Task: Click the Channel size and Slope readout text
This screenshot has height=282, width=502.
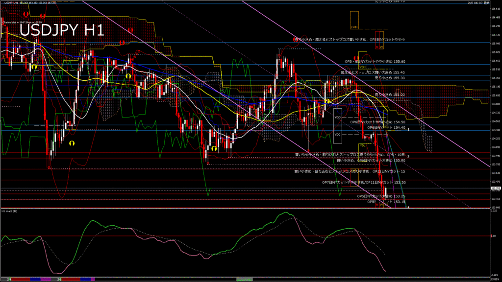Action: click(x=22, y=22)
